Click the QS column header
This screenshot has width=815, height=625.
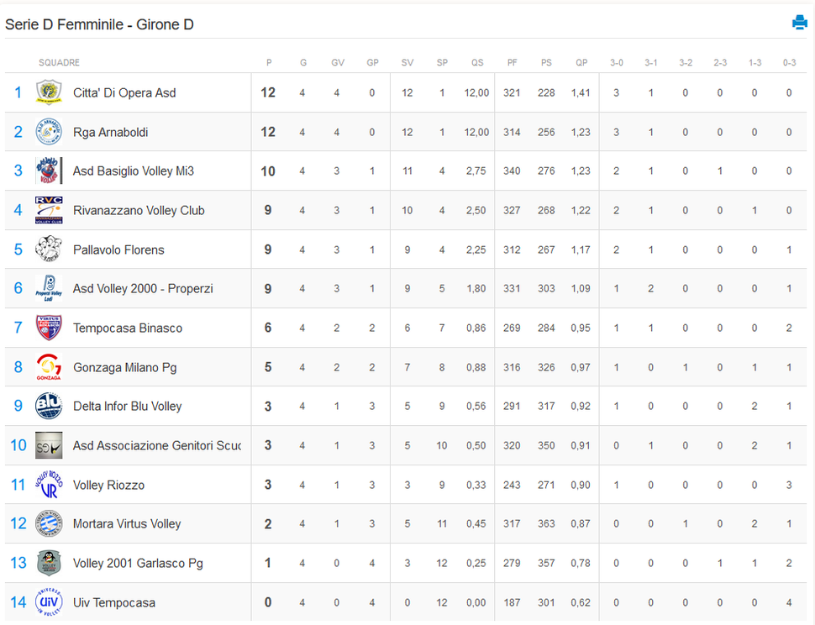tap(477, 62)
